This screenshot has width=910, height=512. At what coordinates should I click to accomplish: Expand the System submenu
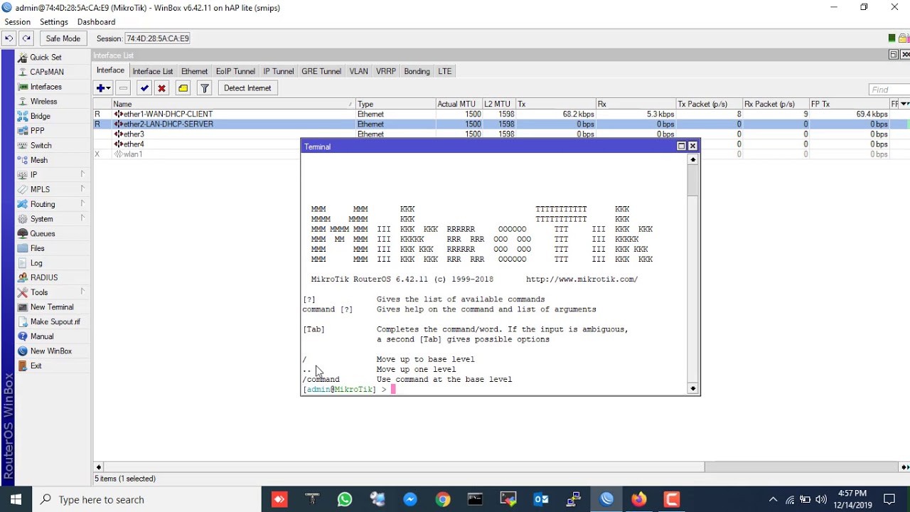point(51,219)
